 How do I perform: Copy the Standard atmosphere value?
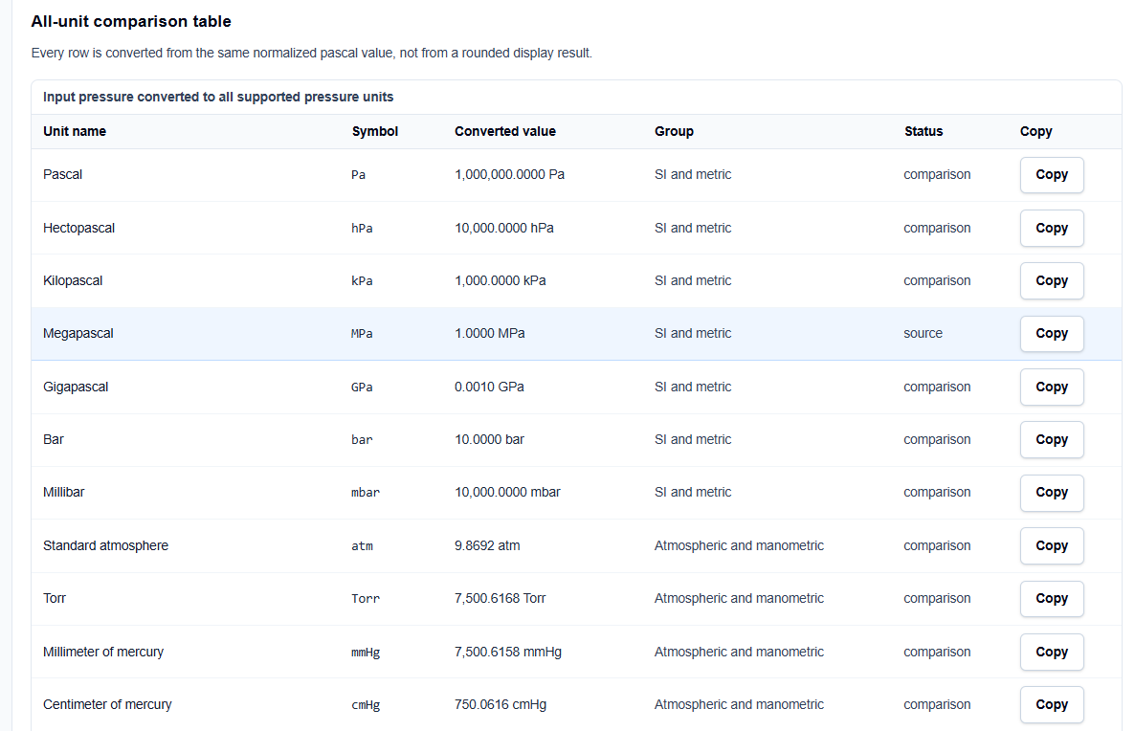1051,545
